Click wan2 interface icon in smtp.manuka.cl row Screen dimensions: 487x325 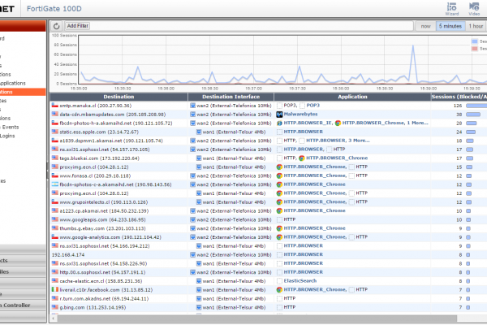pyautogui.click(x=193, y=106)
